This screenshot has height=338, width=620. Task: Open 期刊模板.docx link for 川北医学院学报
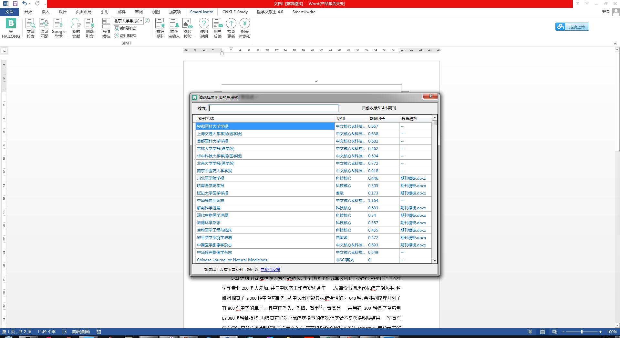(413, 178)
